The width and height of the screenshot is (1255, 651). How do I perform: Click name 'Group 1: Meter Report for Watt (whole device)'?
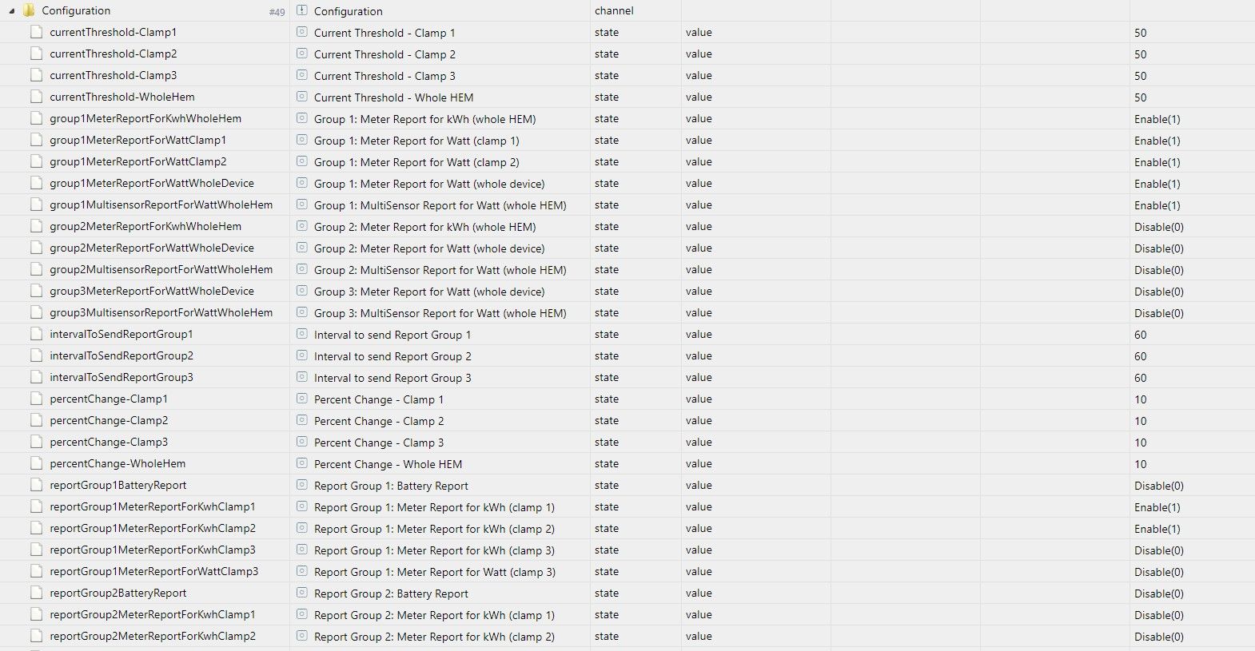[429, 184]
